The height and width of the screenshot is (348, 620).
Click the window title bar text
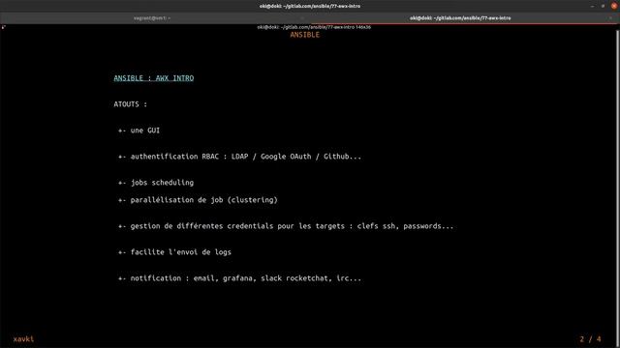click(310, 6)
